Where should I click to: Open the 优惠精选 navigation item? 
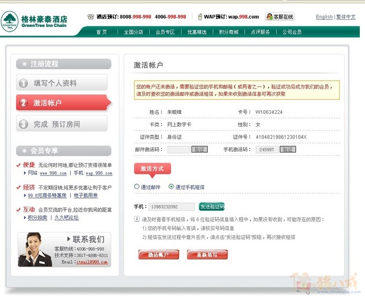(x=197, y=32)
